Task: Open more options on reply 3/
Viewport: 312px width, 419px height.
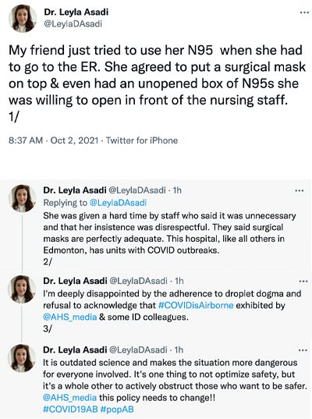Action: (x=303, y=282)
